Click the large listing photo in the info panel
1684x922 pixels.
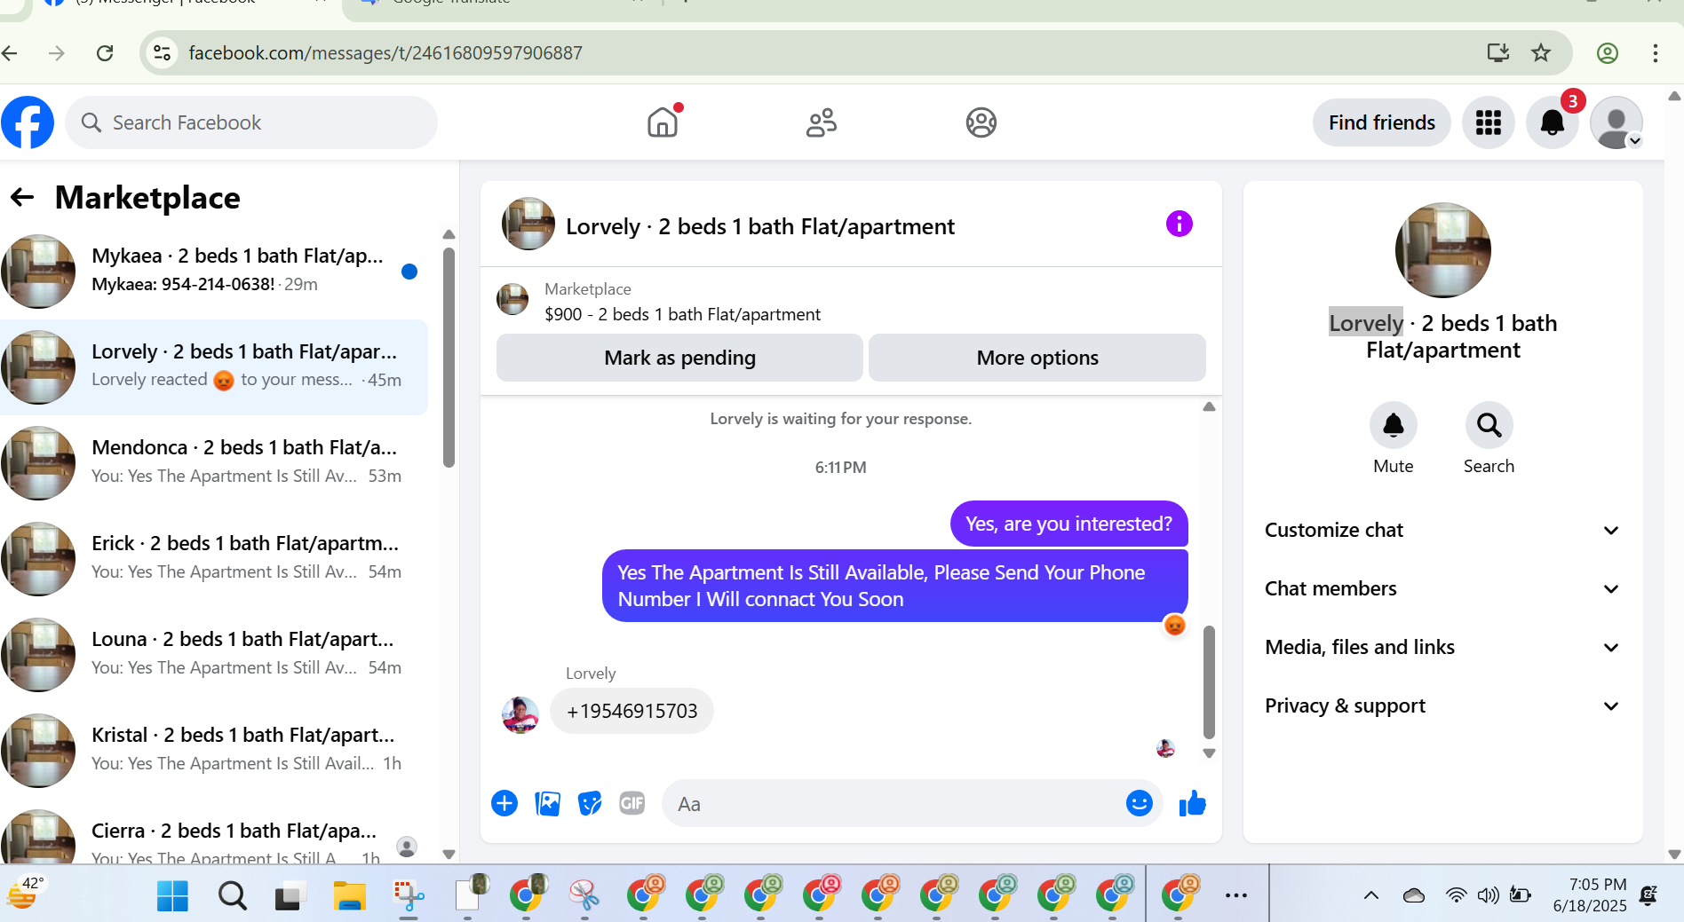pyautogui.click(x=1443, y=250)
